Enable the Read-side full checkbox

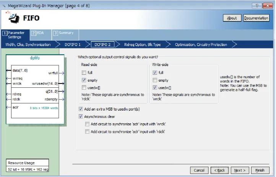(84, 72)
